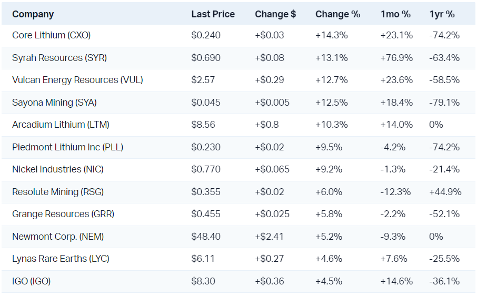477x296 pixels.
Task: Select the IGO (IGO) company name
Action: (x=31, y=281)
